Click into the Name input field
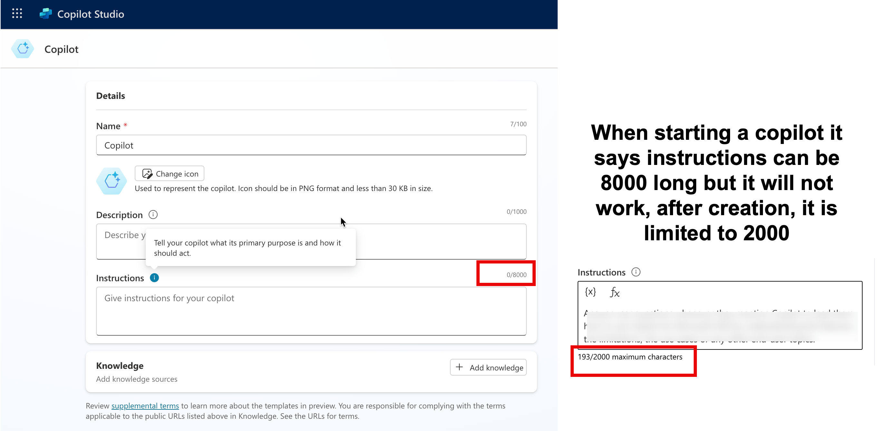This screenshot has width=889, height=431. pos(311,145)
